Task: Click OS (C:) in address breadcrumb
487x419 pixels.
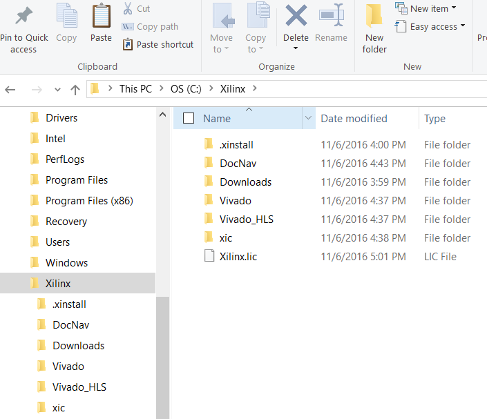Action: pyautogui.click(x=186, y=89)
